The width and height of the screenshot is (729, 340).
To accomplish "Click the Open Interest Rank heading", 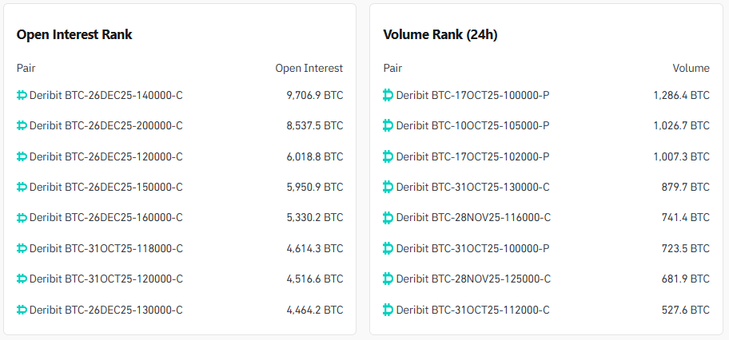I will click(x=74, y=35).
